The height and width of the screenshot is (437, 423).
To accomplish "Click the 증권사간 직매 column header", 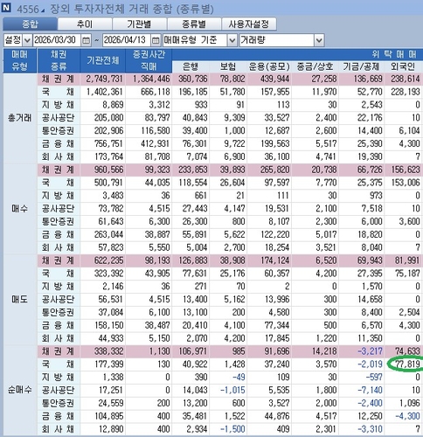I will coord(149,60).
